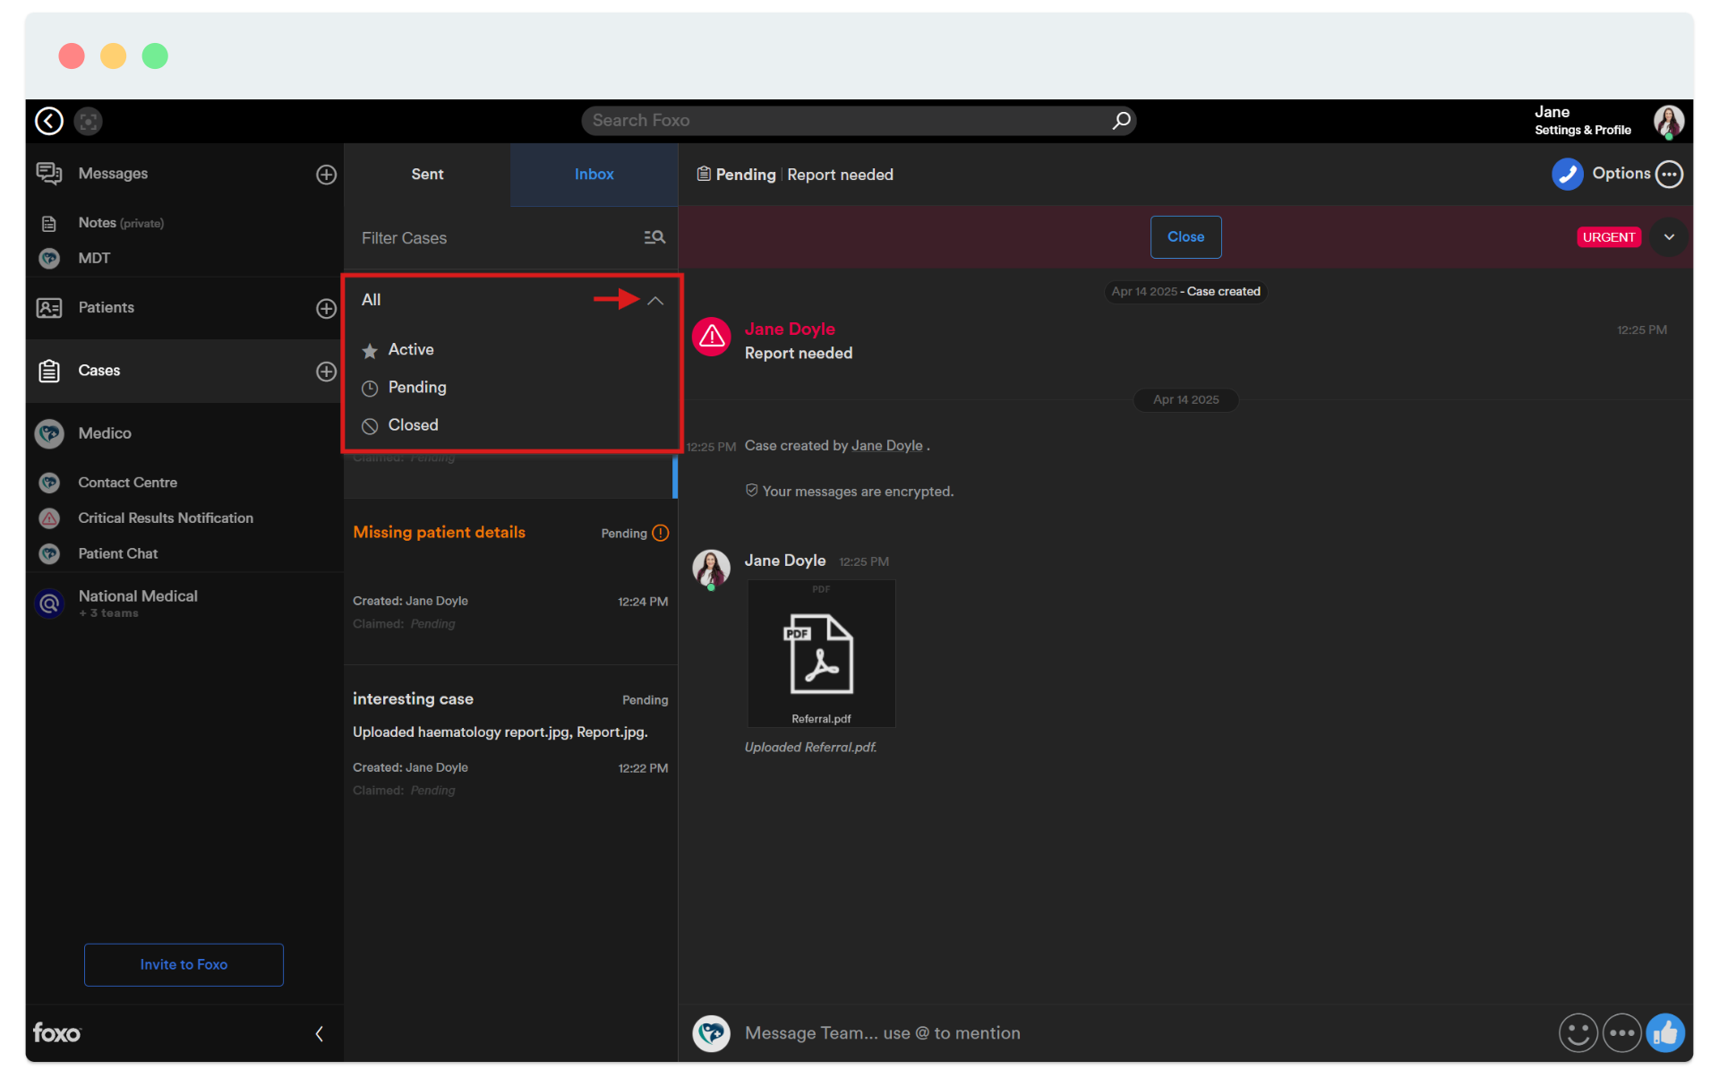The width and height of the screenshot is (1719, 1078).
Task: Open the Options ellipsis menu
Action: 1669,175
